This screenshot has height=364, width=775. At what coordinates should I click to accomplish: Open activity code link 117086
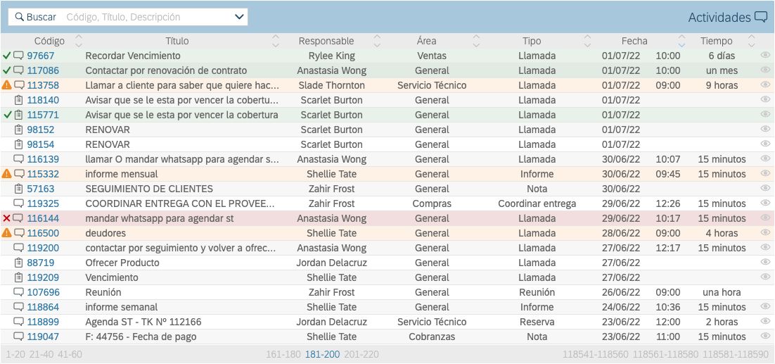click(x=43, y=70)
